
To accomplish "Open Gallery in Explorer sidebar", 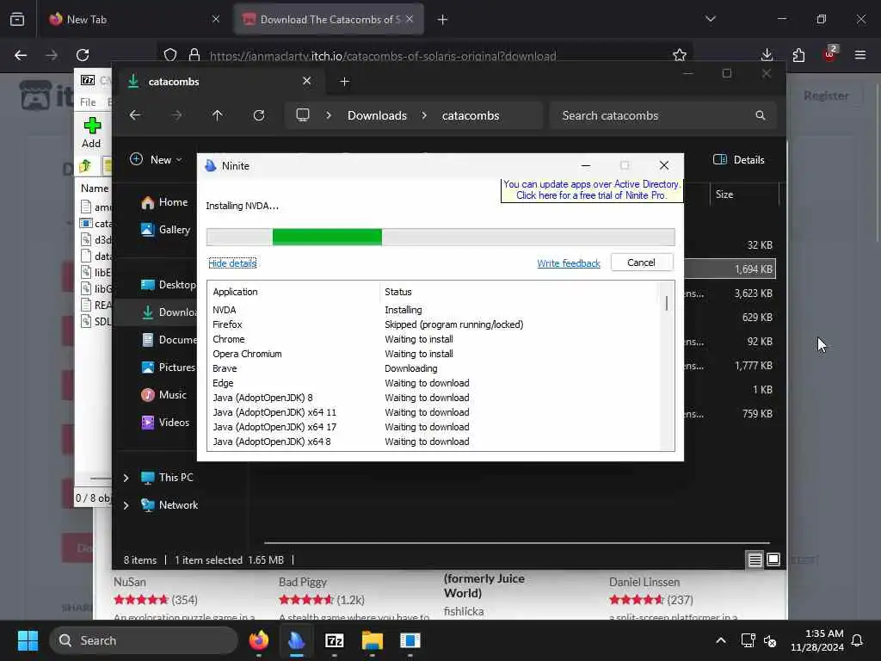I will (166, 229).
